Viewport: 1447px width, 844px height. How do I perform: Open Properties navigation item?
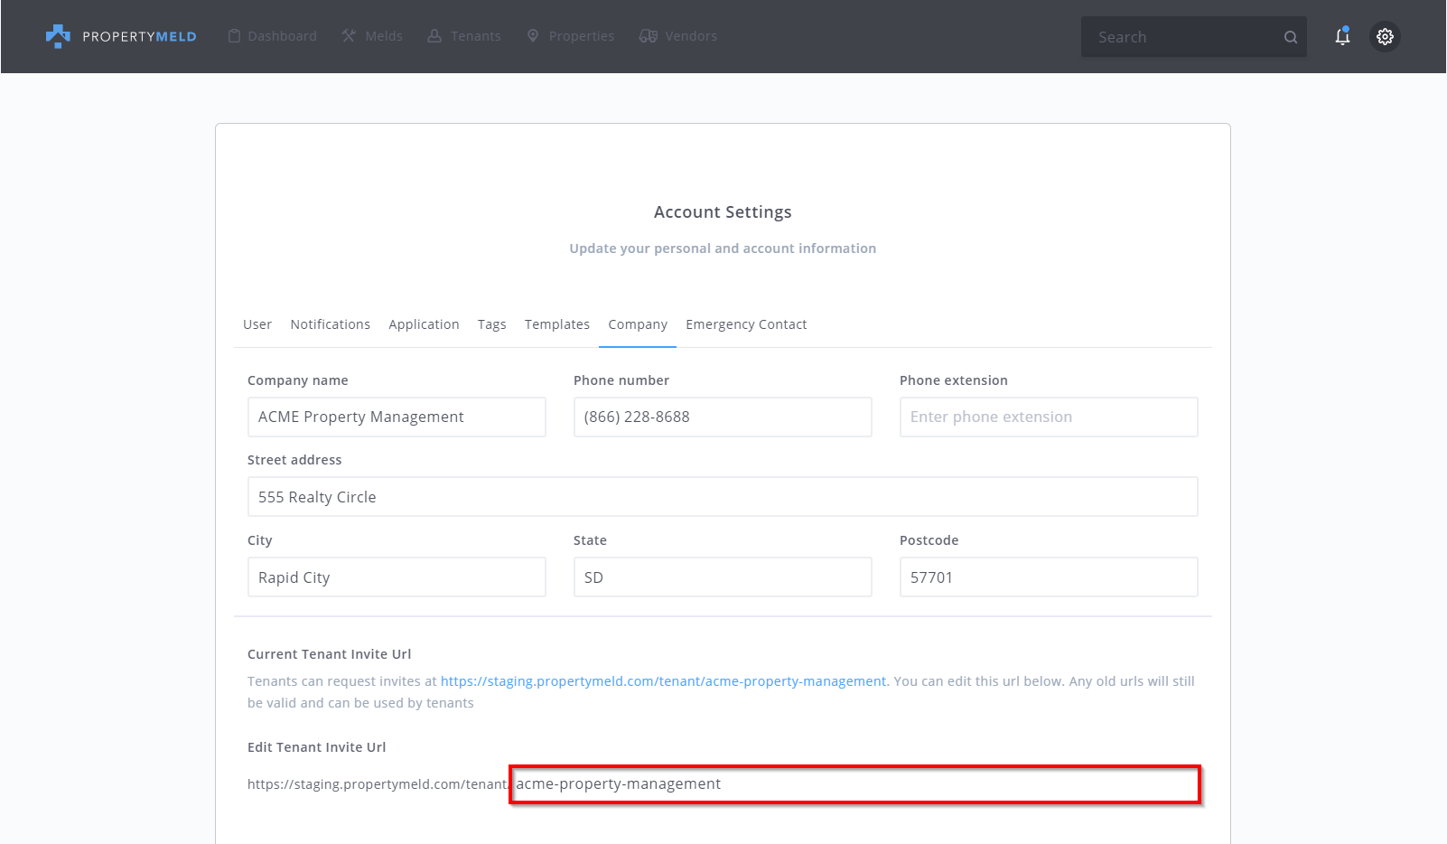tap(571, 36)
